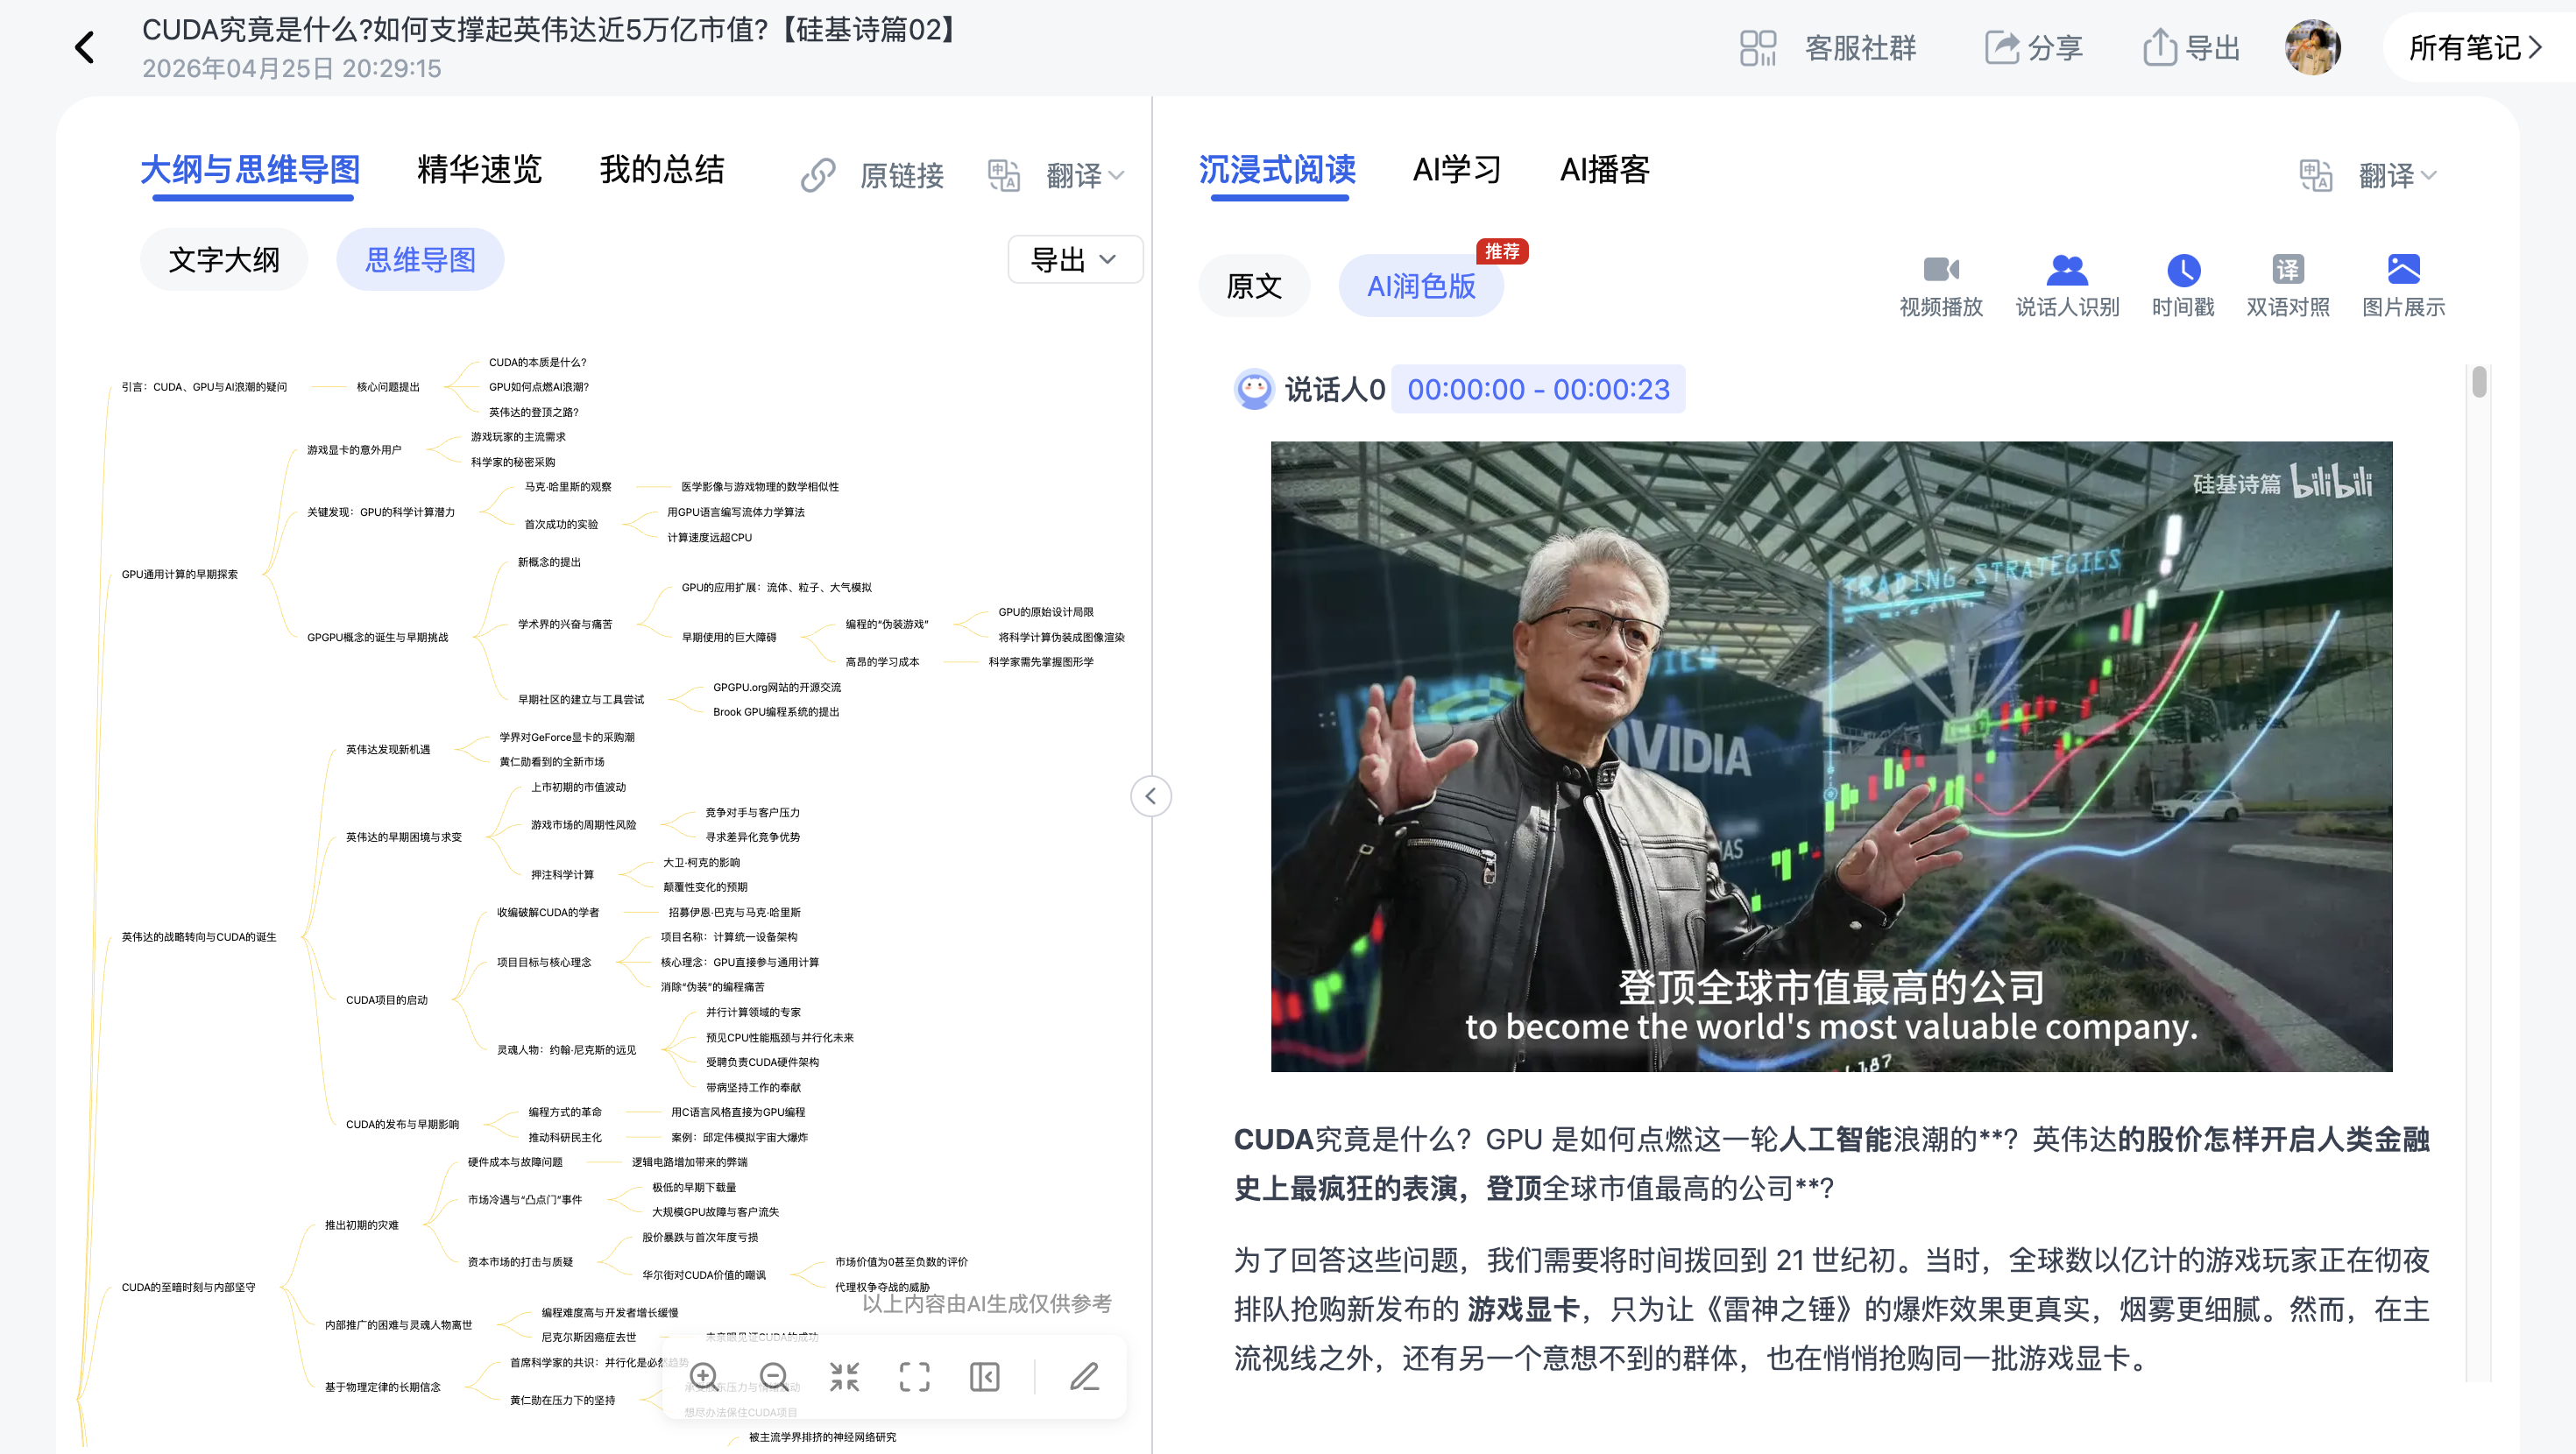This screenshot has width=2576, height=1454.
Task: Click the 原链接 text link
Action: (902, 176)
